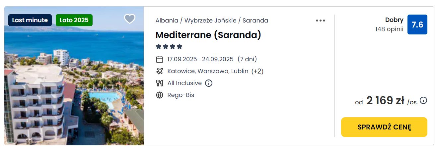Expand the (+2) additional departure airports
The height and width of the screenshot is (148, 439).
[257, 71]
